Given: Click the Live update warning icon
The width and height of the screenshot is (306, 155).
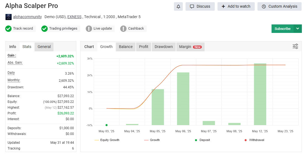Looking at the screenshot, I should point(89,29).
